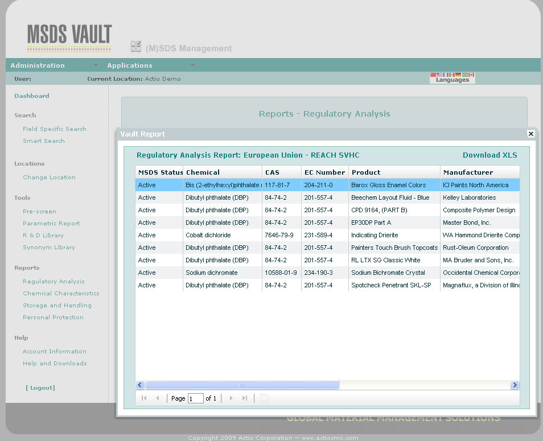Select Spotcheck Penetrant SKL-SP product
543x441 pixels.
391,285
